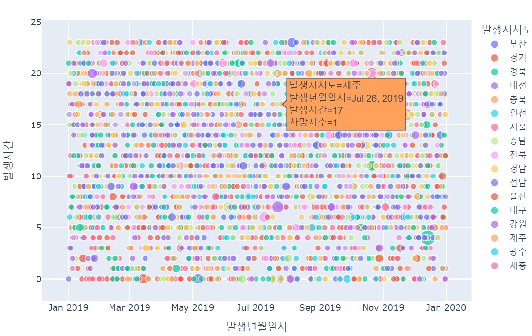Click the Jan 2019 x-axis label
This screenshot has height=336, width=532.
[x=68, y=307]
